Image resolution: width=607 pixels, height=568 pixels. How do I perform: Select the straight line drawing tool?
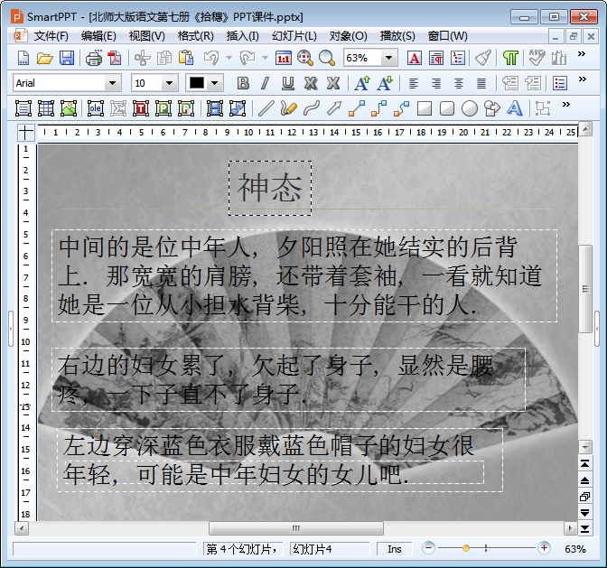click(x=266, y=108)
